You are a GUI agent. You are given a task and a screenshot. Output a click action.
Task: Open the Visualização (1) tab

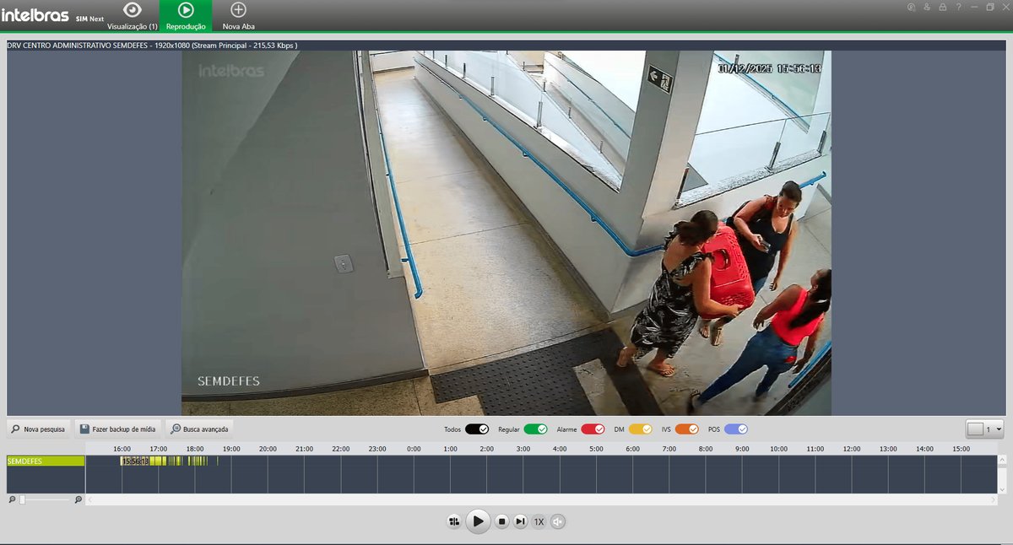tap(133, 16)
